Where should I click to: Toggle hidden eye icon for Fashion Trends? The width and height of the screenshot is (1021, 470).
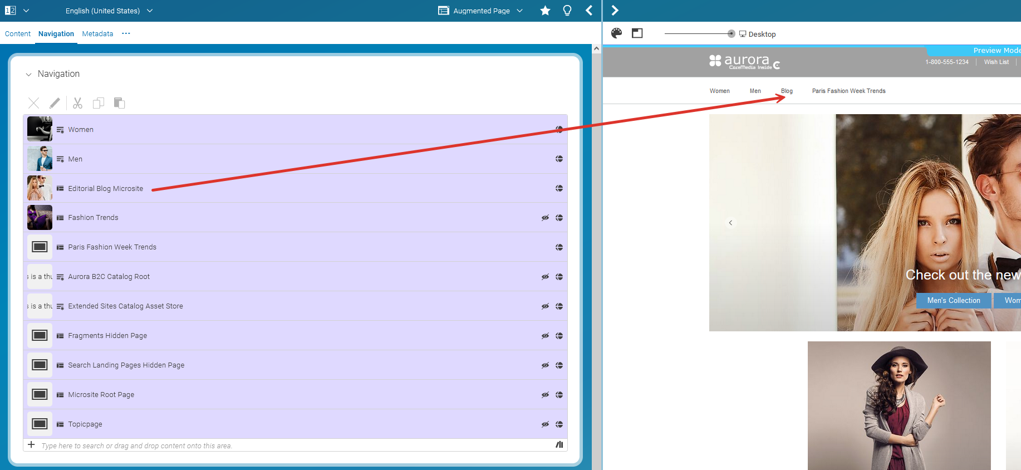pos(545,218)
